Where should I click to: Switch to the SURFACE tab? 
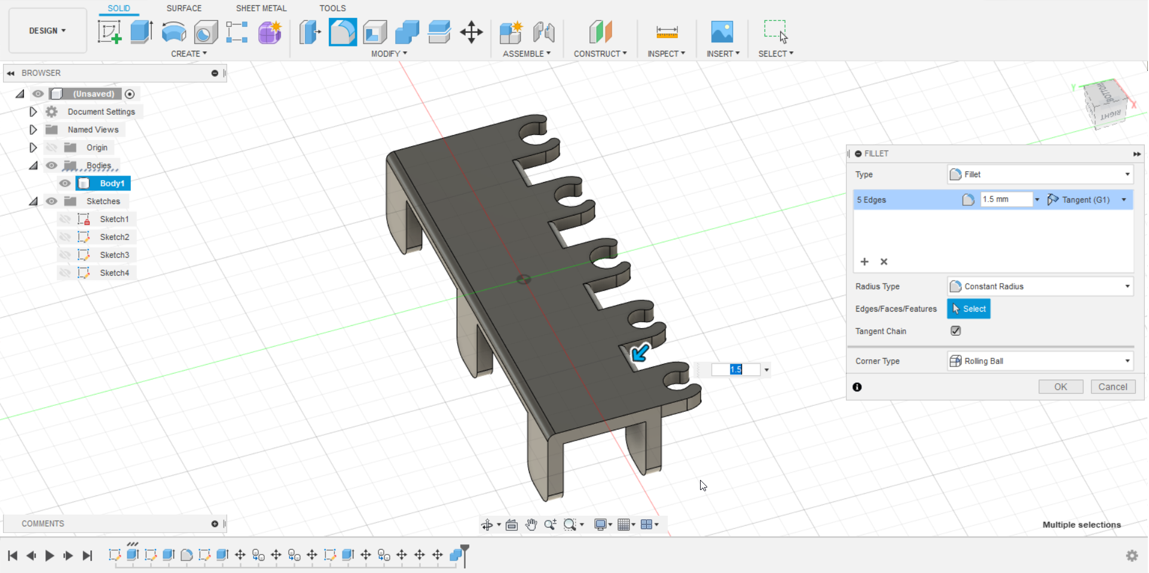[x=184, y=8]
